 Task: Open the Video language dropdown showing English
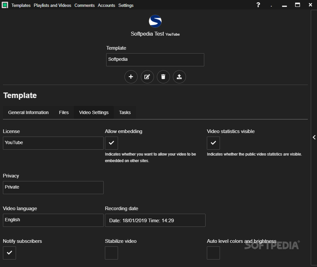[53, 220]
